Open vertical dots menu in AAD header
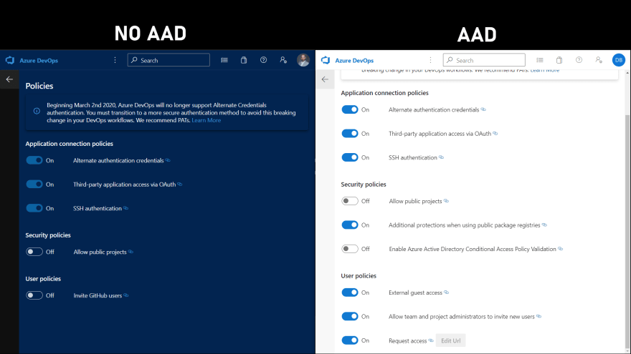The width and height of the screenshot is (631, 354). [x=431, y=60]
